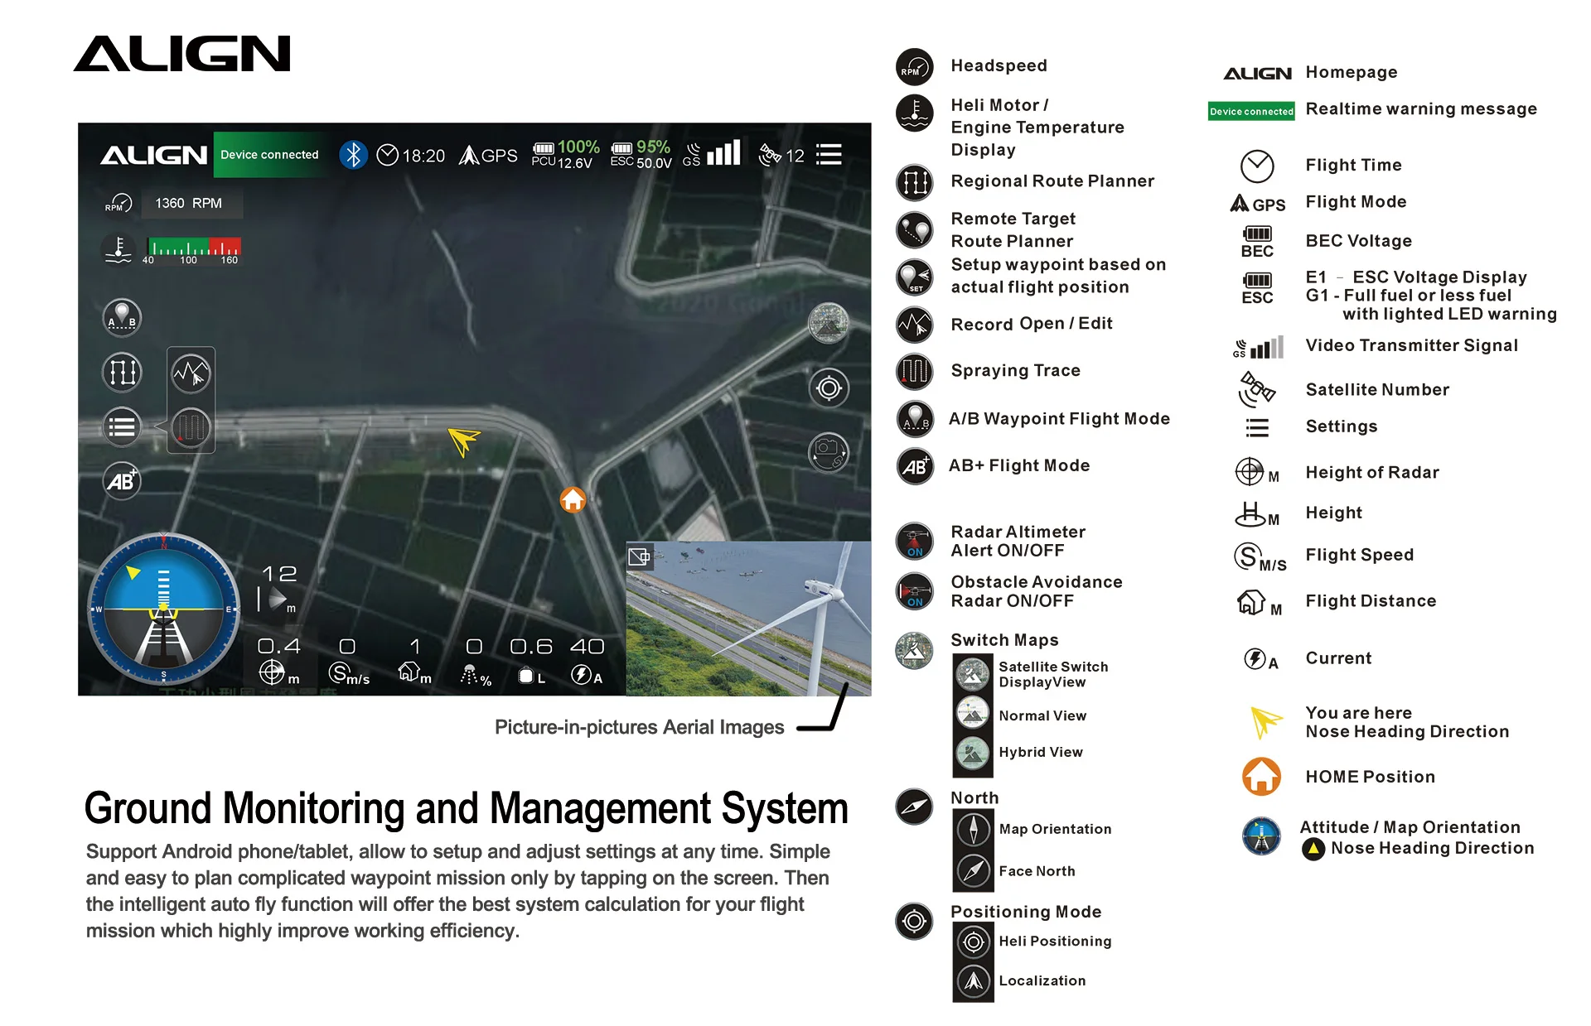Toggle the Radar Altimeter Alert ON/OFF legend icon
Viewport: 1591px width, 1026px height.
(x=915, y=542)
